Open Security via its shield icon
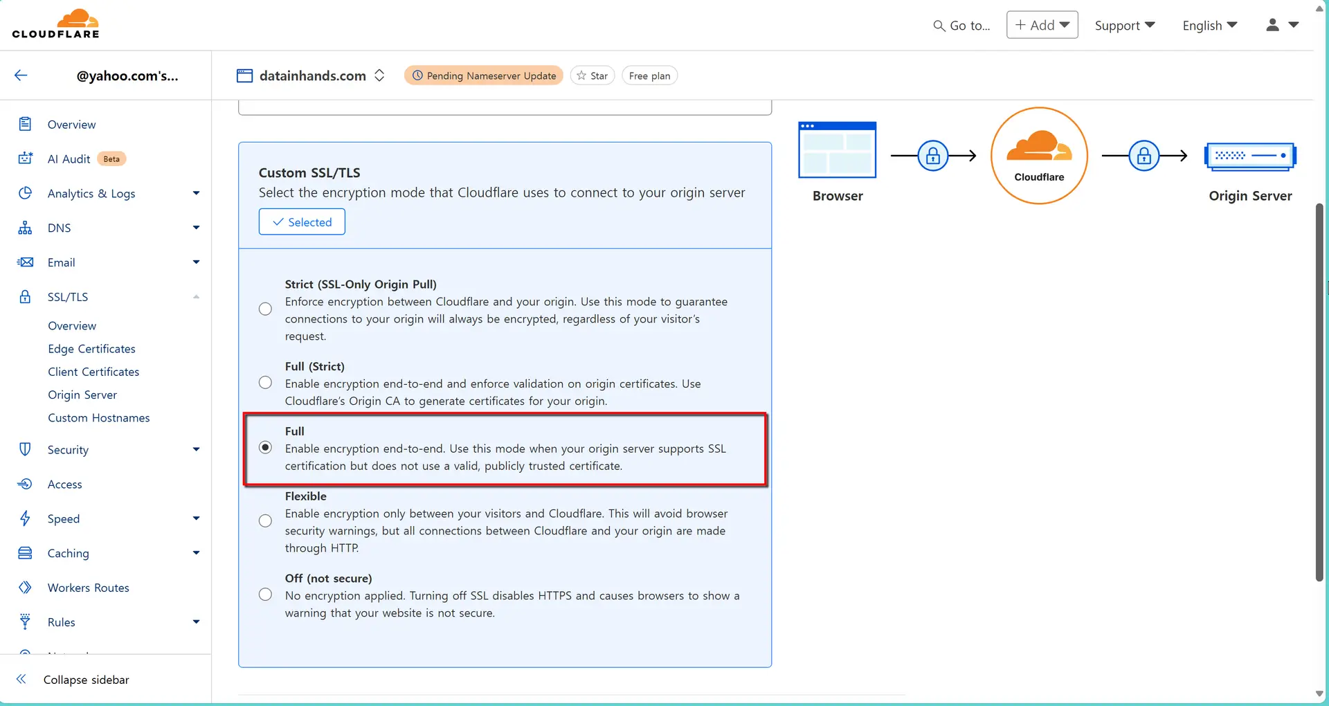 tap(25, 449)
